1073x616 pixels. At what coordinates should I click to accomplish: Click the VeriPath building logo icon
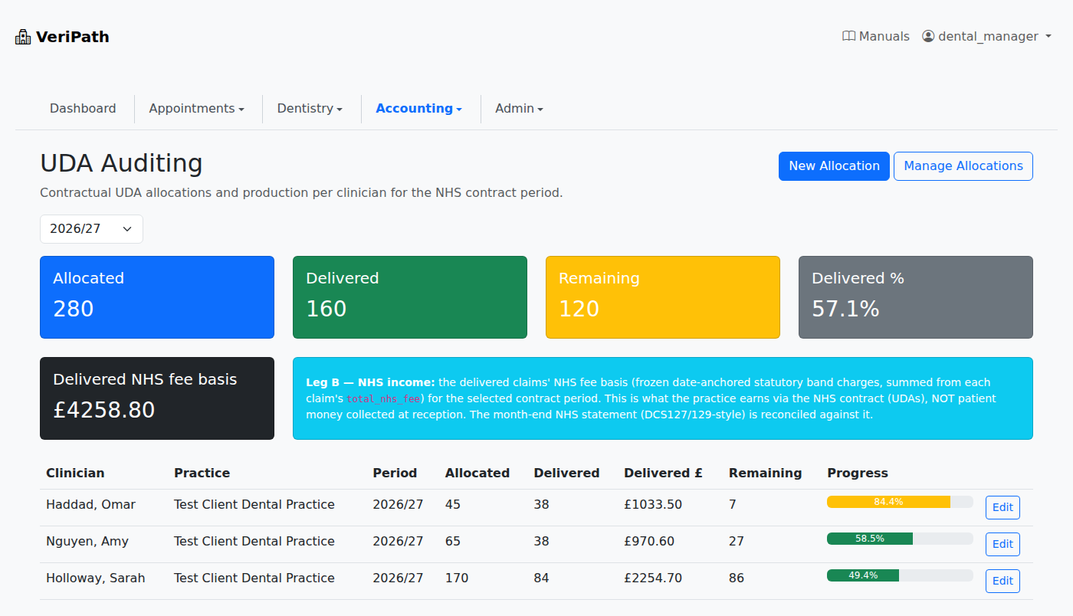point(23,37)
